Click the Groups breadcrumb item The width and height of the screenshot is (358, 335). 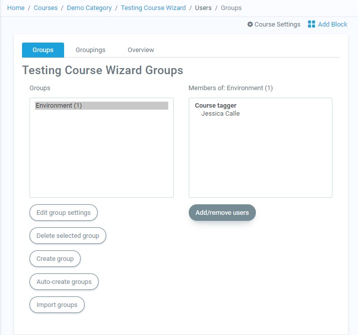pos(231,8)
